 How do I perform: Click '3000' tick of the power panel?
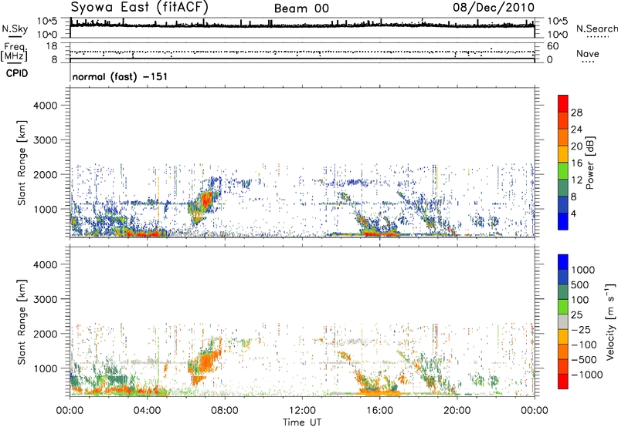45,140
